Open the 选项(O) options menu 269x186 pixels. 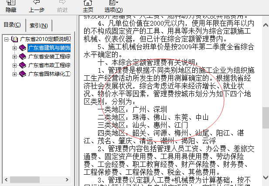113,7
